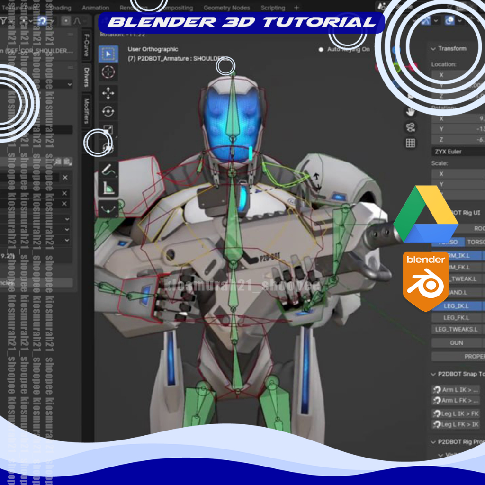
Task: Toggle the LEG_IK.L rig layer
Action: (x=457, y=306)
